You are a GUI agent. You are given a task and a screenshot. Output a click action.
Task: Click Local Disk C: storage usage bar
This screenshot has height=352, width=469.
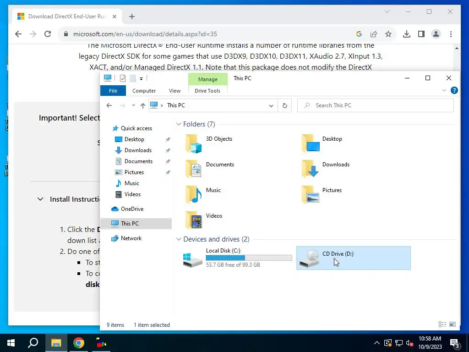point(249,258)
